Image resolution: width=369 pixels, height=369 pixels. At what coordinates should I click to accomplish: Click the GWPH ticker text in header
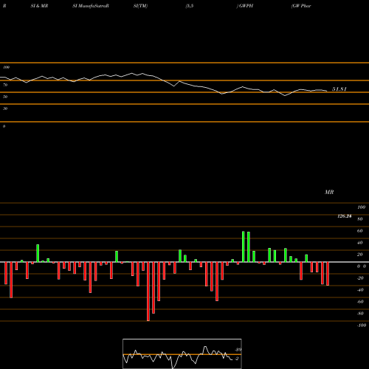pos(246,6)
